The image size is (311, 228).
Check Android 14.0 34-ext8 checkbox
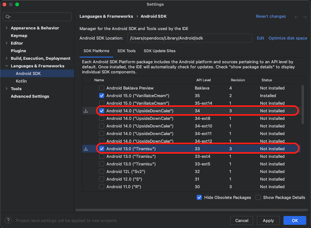tap(102, 119)
